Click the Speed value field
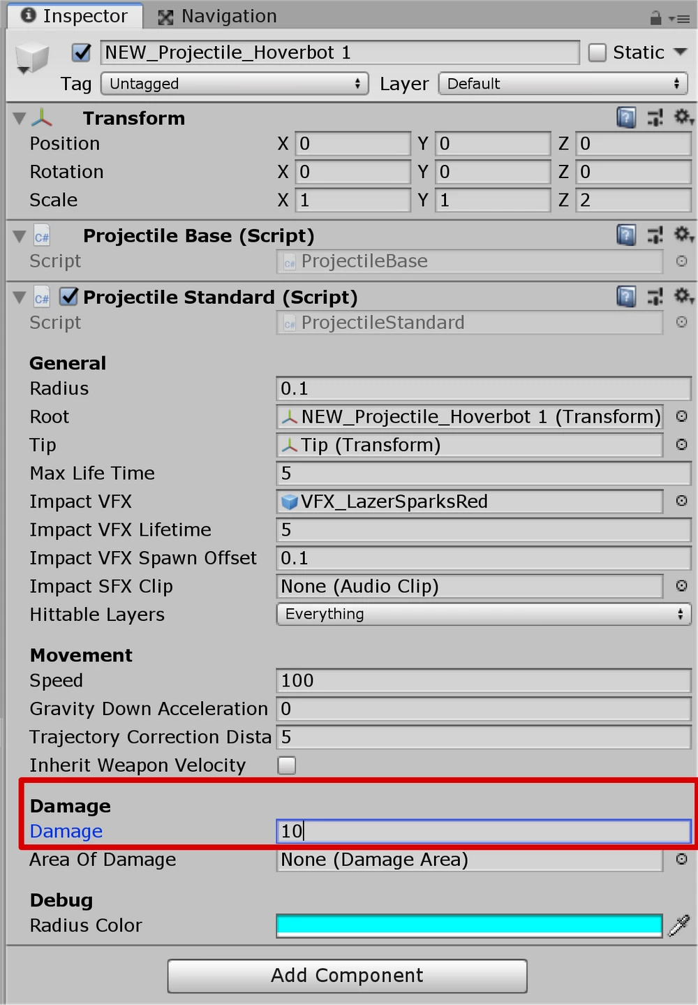This screenshot has width=698, height=1005. pos(484,680)
